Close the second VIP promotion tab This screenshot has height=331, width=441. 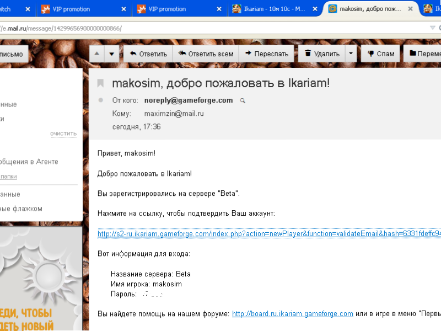click(219, 9)
